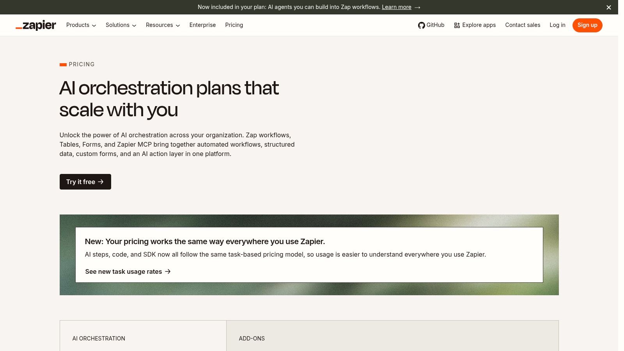This screenshot has height=351, width=624.
Task: Select the AI Orchestration tab
Action: [143, 336]
